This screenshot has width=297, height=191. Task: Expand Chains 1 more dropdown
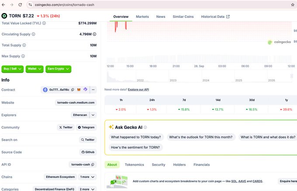(x=87, y=177)
